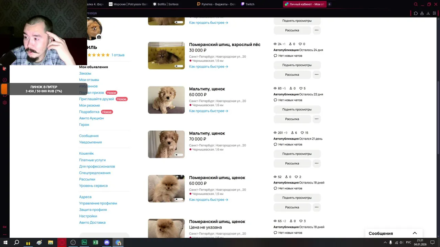Open Кошелёк sidebar link
The height and width of the screenshot is (247, 440).
(86, 153)
